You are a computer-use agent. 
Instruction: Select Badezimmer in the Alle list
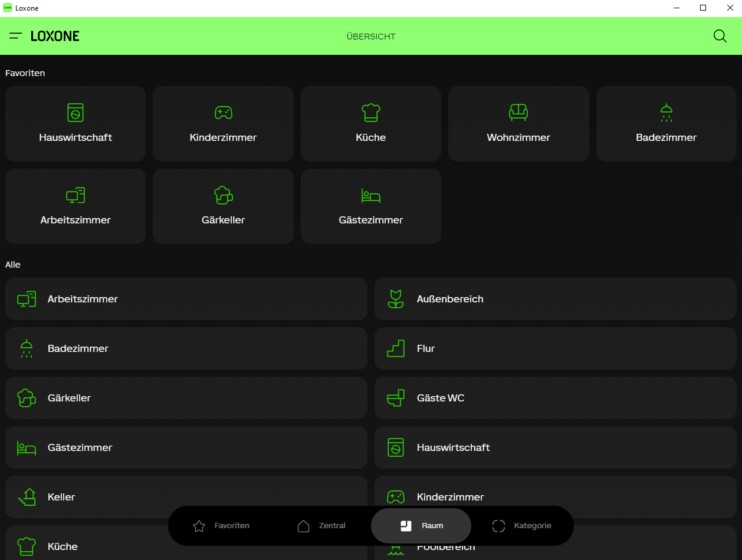pyautogui.click(x=186, y=348)
